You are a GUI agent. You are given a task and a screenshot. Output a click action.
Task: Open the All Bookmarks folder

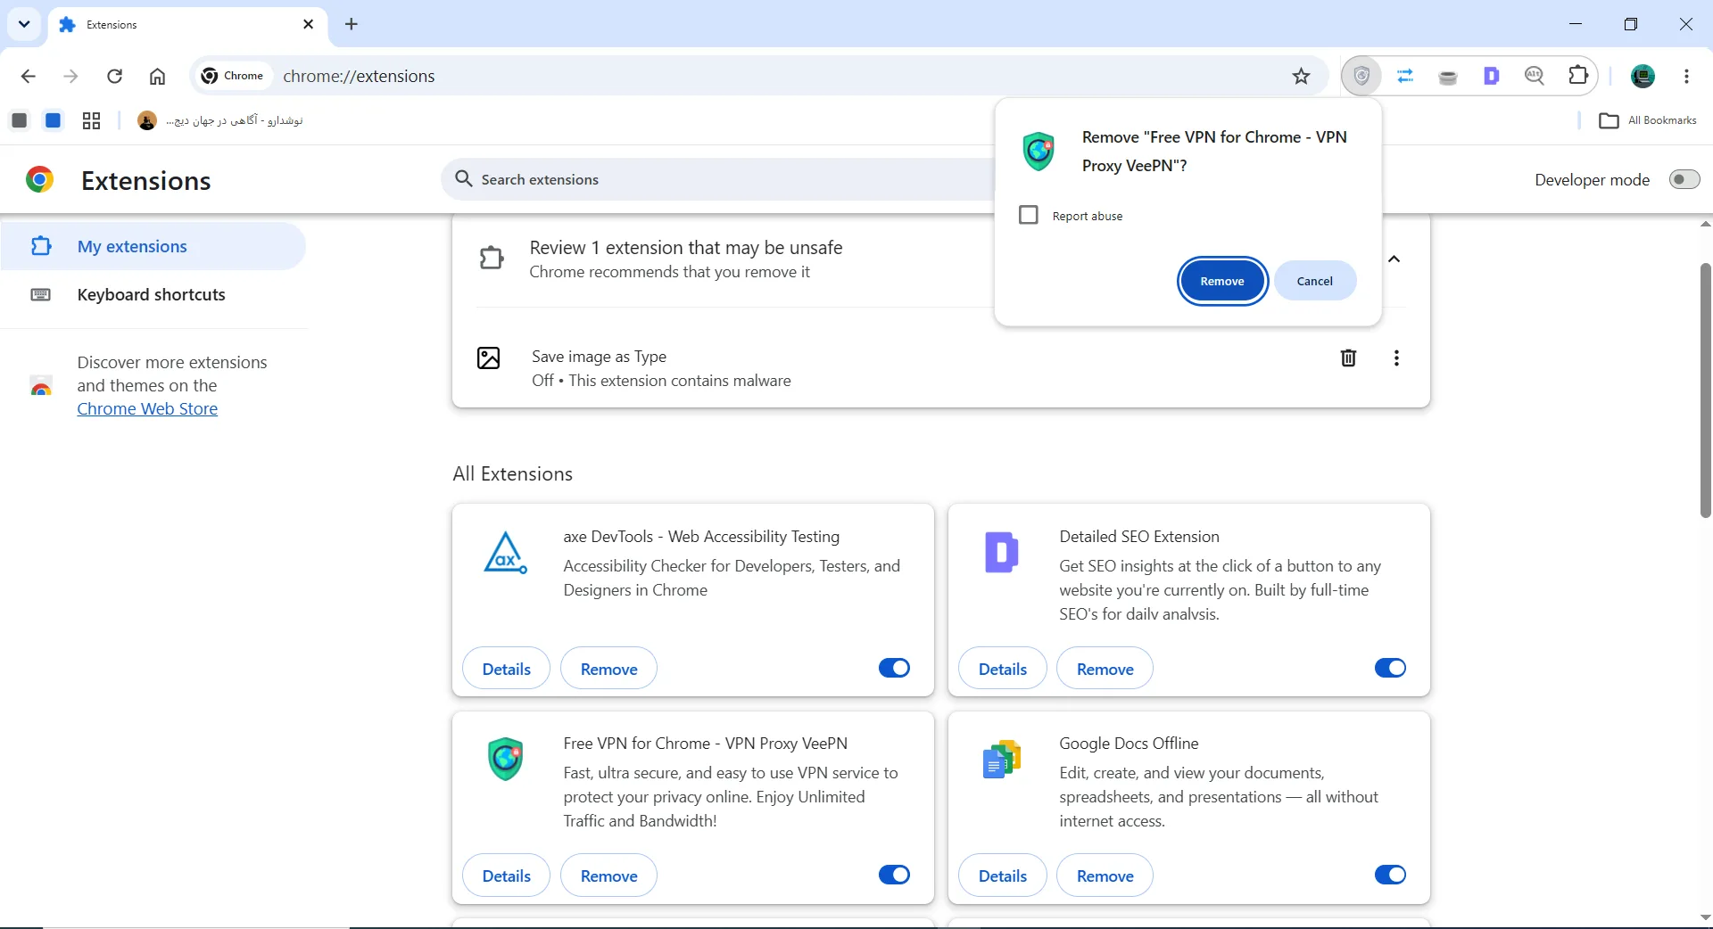pyautogui.click(x=1648, y=120)
